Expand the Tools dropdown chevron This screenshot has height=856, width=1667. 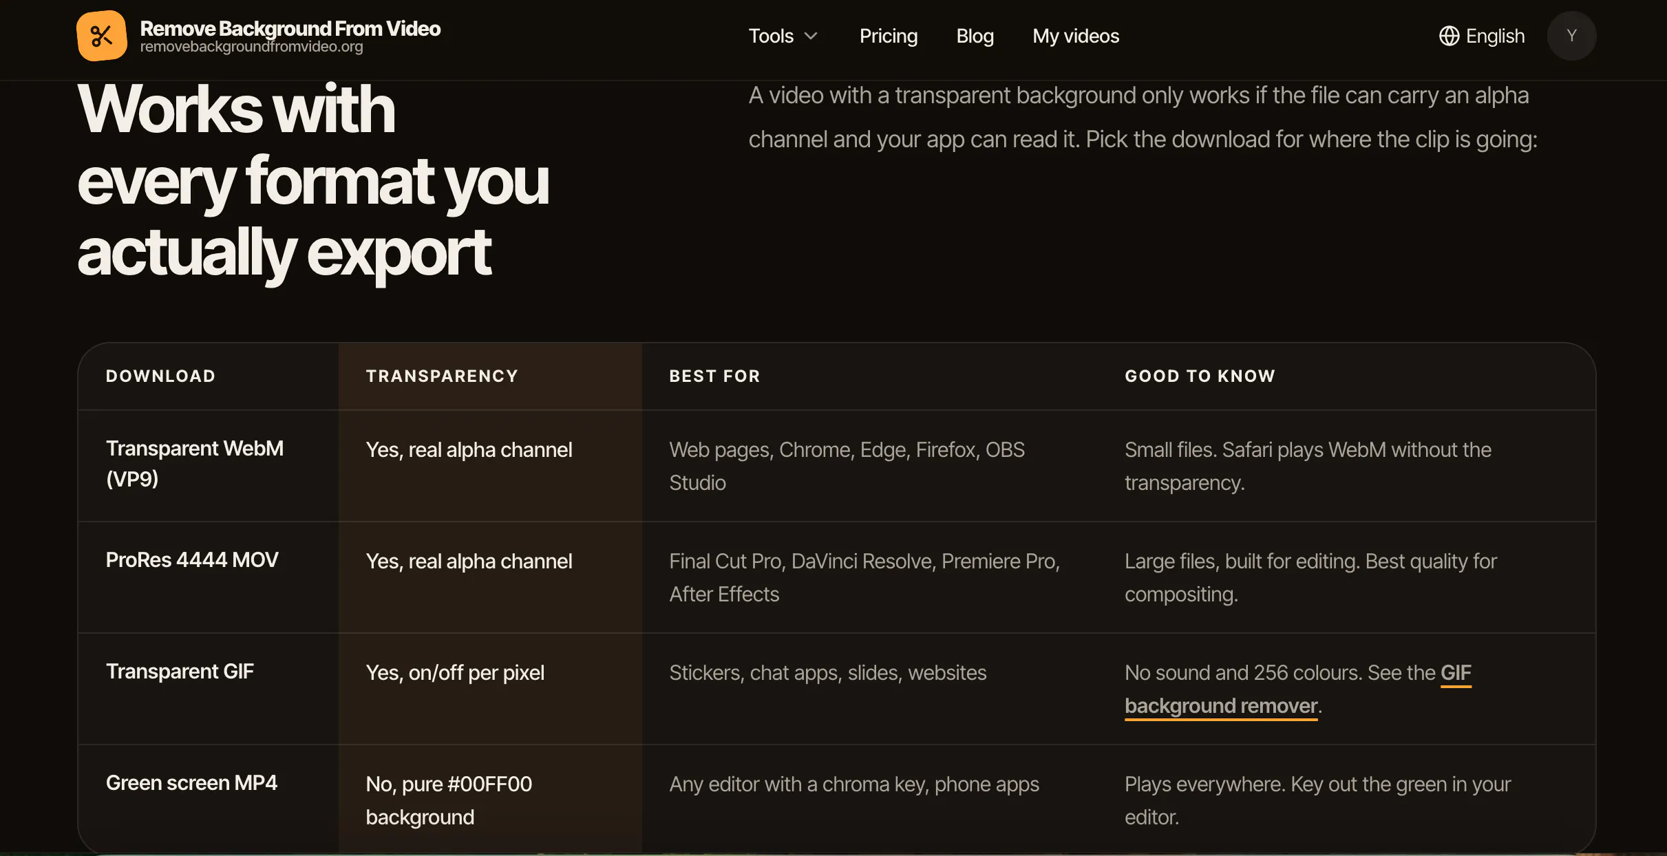[811, 36]
